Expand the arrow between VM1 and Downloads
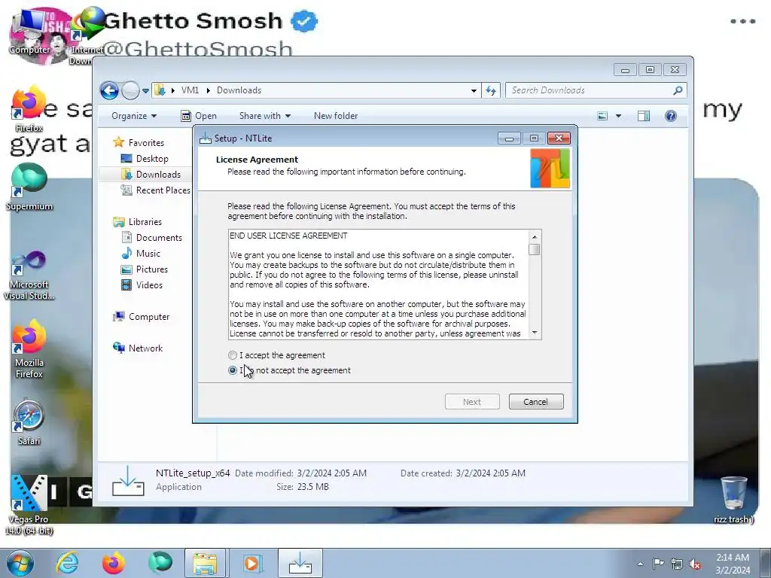Screen dimensions: 771x578 tap(208, 90)
